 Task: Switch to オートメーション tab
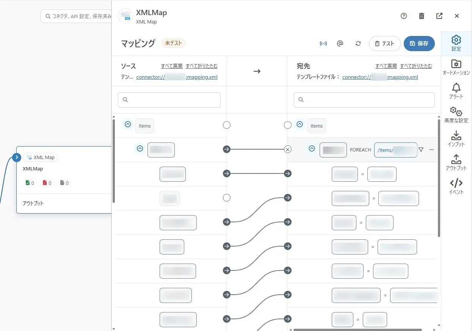(x=456, y=67)
